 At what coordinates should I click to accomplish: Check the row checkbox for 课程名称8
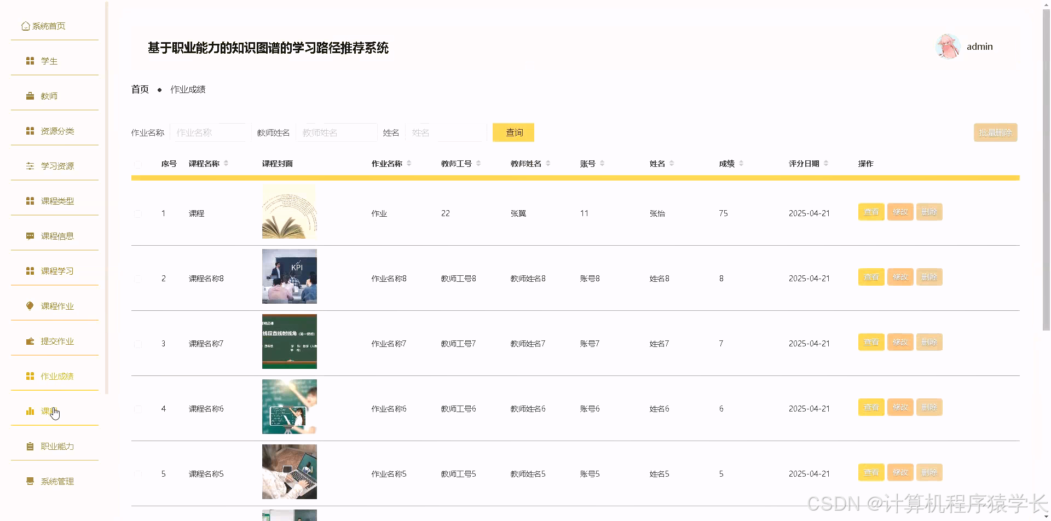138,278
